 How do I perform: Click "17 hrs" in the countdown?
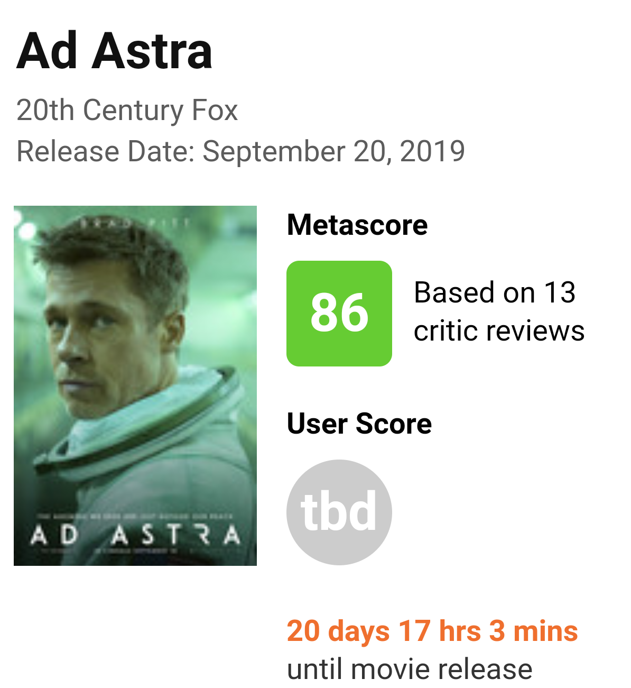tap(440, 631)
